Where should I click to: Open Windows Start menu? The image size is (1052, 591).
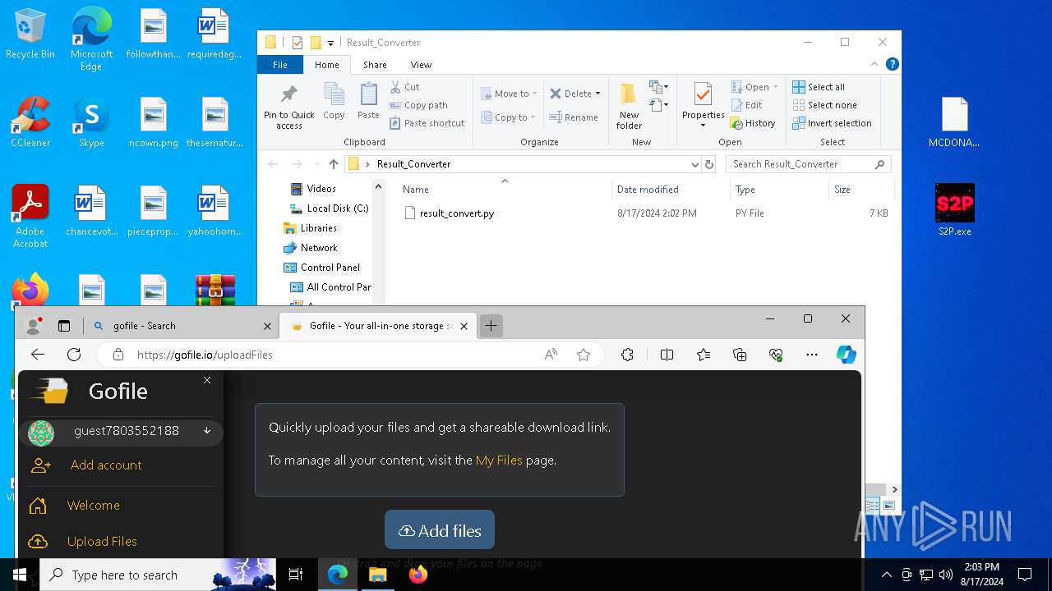(x=20, y=575)
